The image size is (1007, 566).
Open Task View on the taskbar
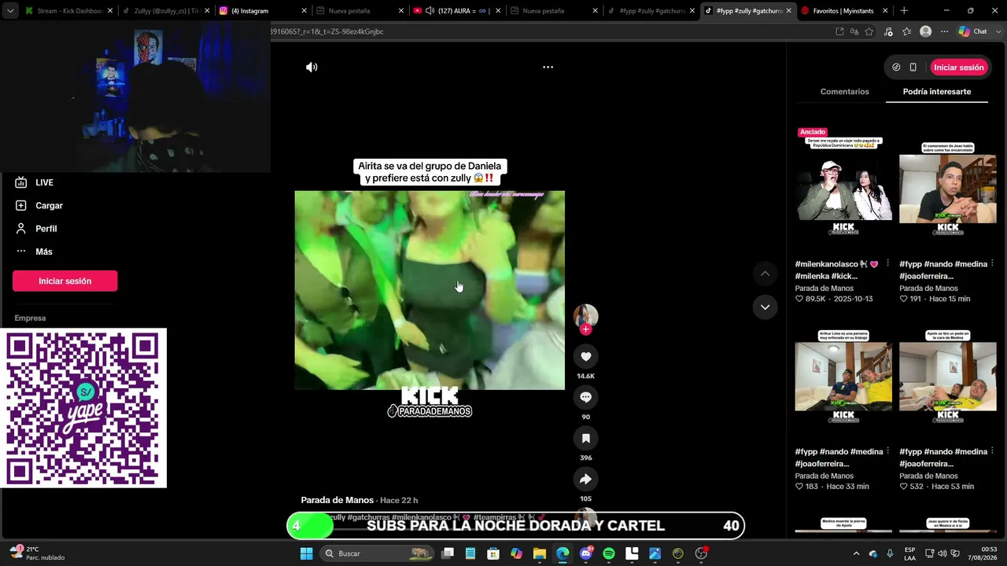click(448, 553)
